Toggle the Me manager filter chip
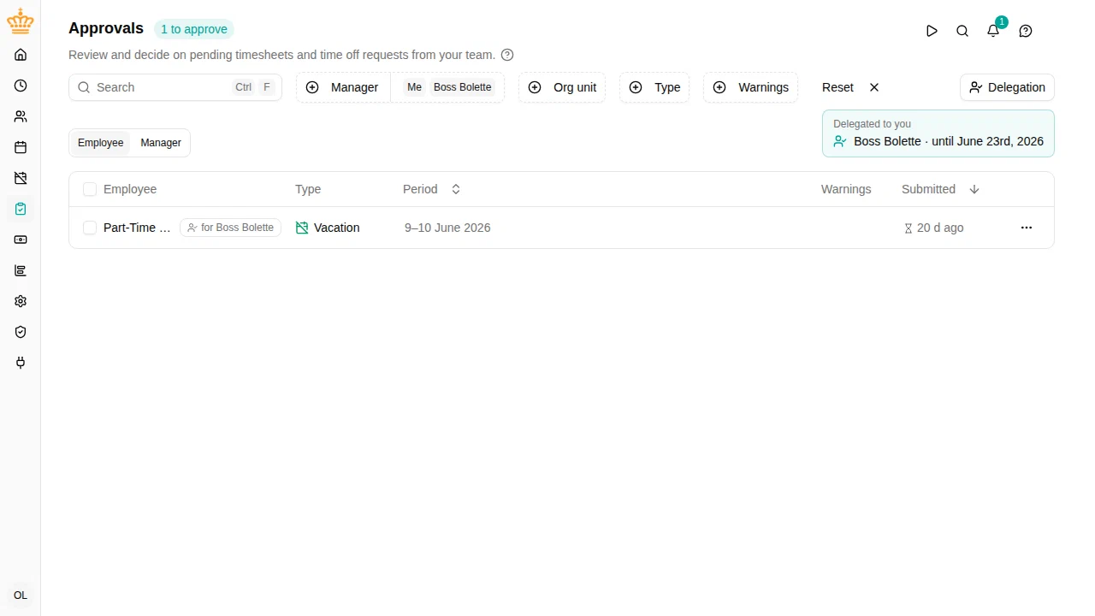The image size is (1095, 616). 414,87
